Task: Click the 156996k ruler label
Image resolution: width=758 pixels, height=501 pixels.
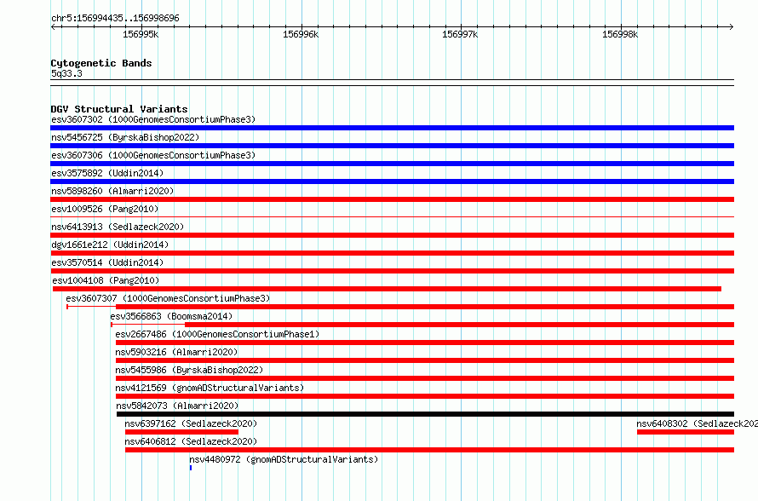Action: point(301,34)
